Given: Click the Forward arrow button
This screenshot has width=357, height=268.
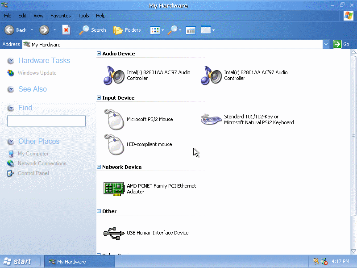Looking at the screenshot, I should tap(44, 30).
